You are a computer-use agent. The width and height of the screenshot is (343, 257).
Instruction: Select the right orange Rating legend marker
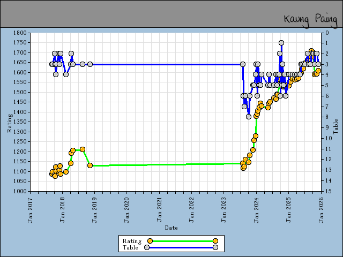pyautogui.click(x=215, y=241)
